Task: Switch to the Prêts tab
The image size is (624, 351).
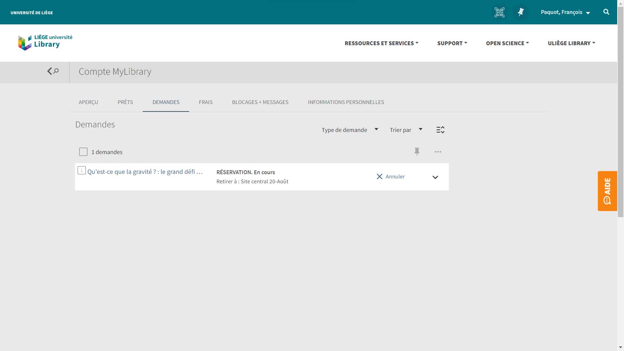Action: tap(125, 102)
